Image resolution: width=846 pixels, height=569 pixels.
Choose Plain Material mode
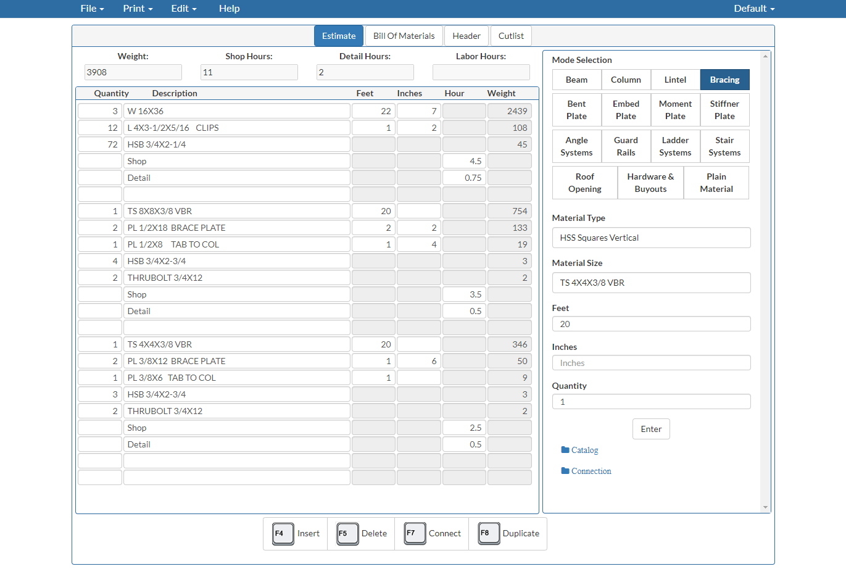[x=716, y=183]
